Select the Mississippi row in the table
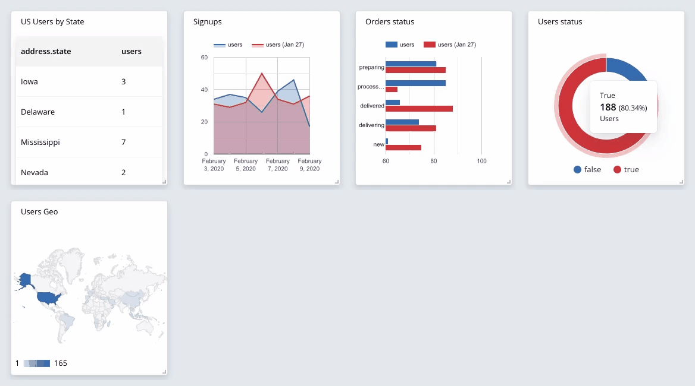Viewport: 695px width, 386px height. coord(89,142)
